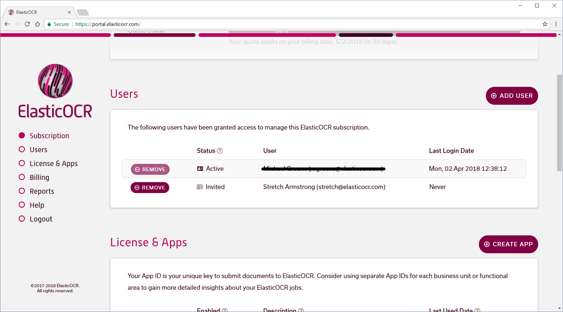Click the 'Never' last login value
Image resolution: width=563 pixels, height=312 pixels.
click(x=437, y=187)
